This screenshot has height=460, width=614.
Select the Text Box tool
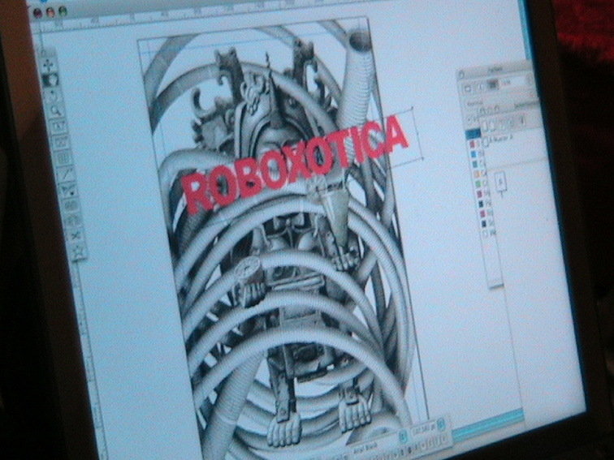(58, 126)
